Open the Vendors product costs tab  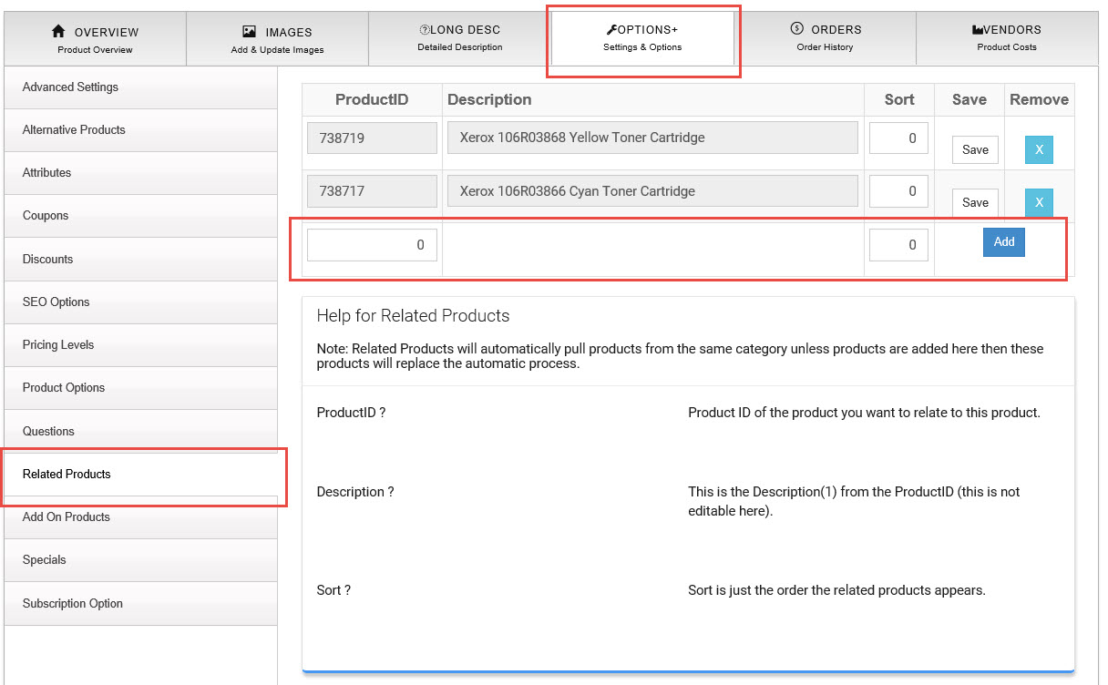[x=1006, y=39]
